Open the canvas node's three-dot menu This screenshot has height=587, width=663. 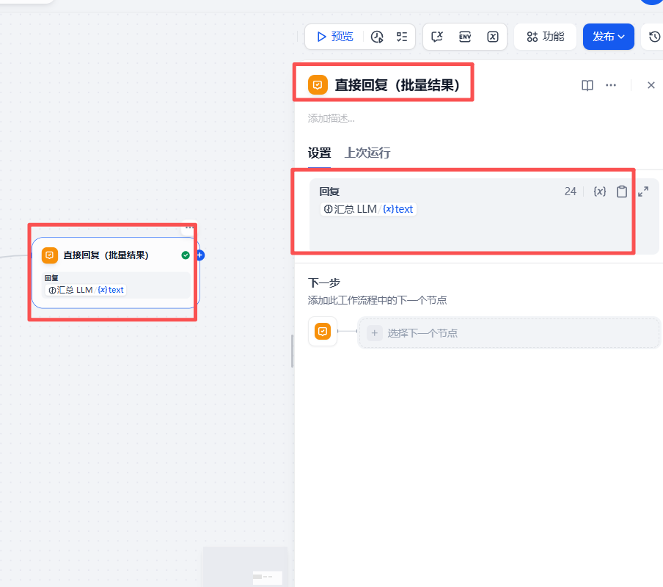(x=189, y=228)
